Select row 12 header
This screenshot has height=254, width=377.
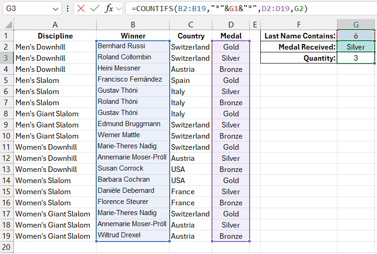pyautogui.click(x=7, y=158)
